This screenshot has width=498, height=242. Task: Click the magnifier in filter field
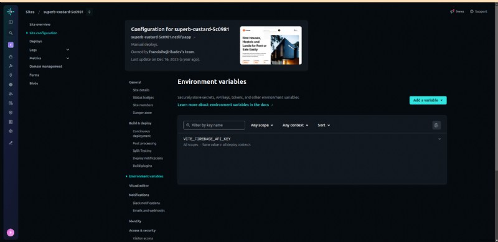pyautogui.click(x=189, y=125)
